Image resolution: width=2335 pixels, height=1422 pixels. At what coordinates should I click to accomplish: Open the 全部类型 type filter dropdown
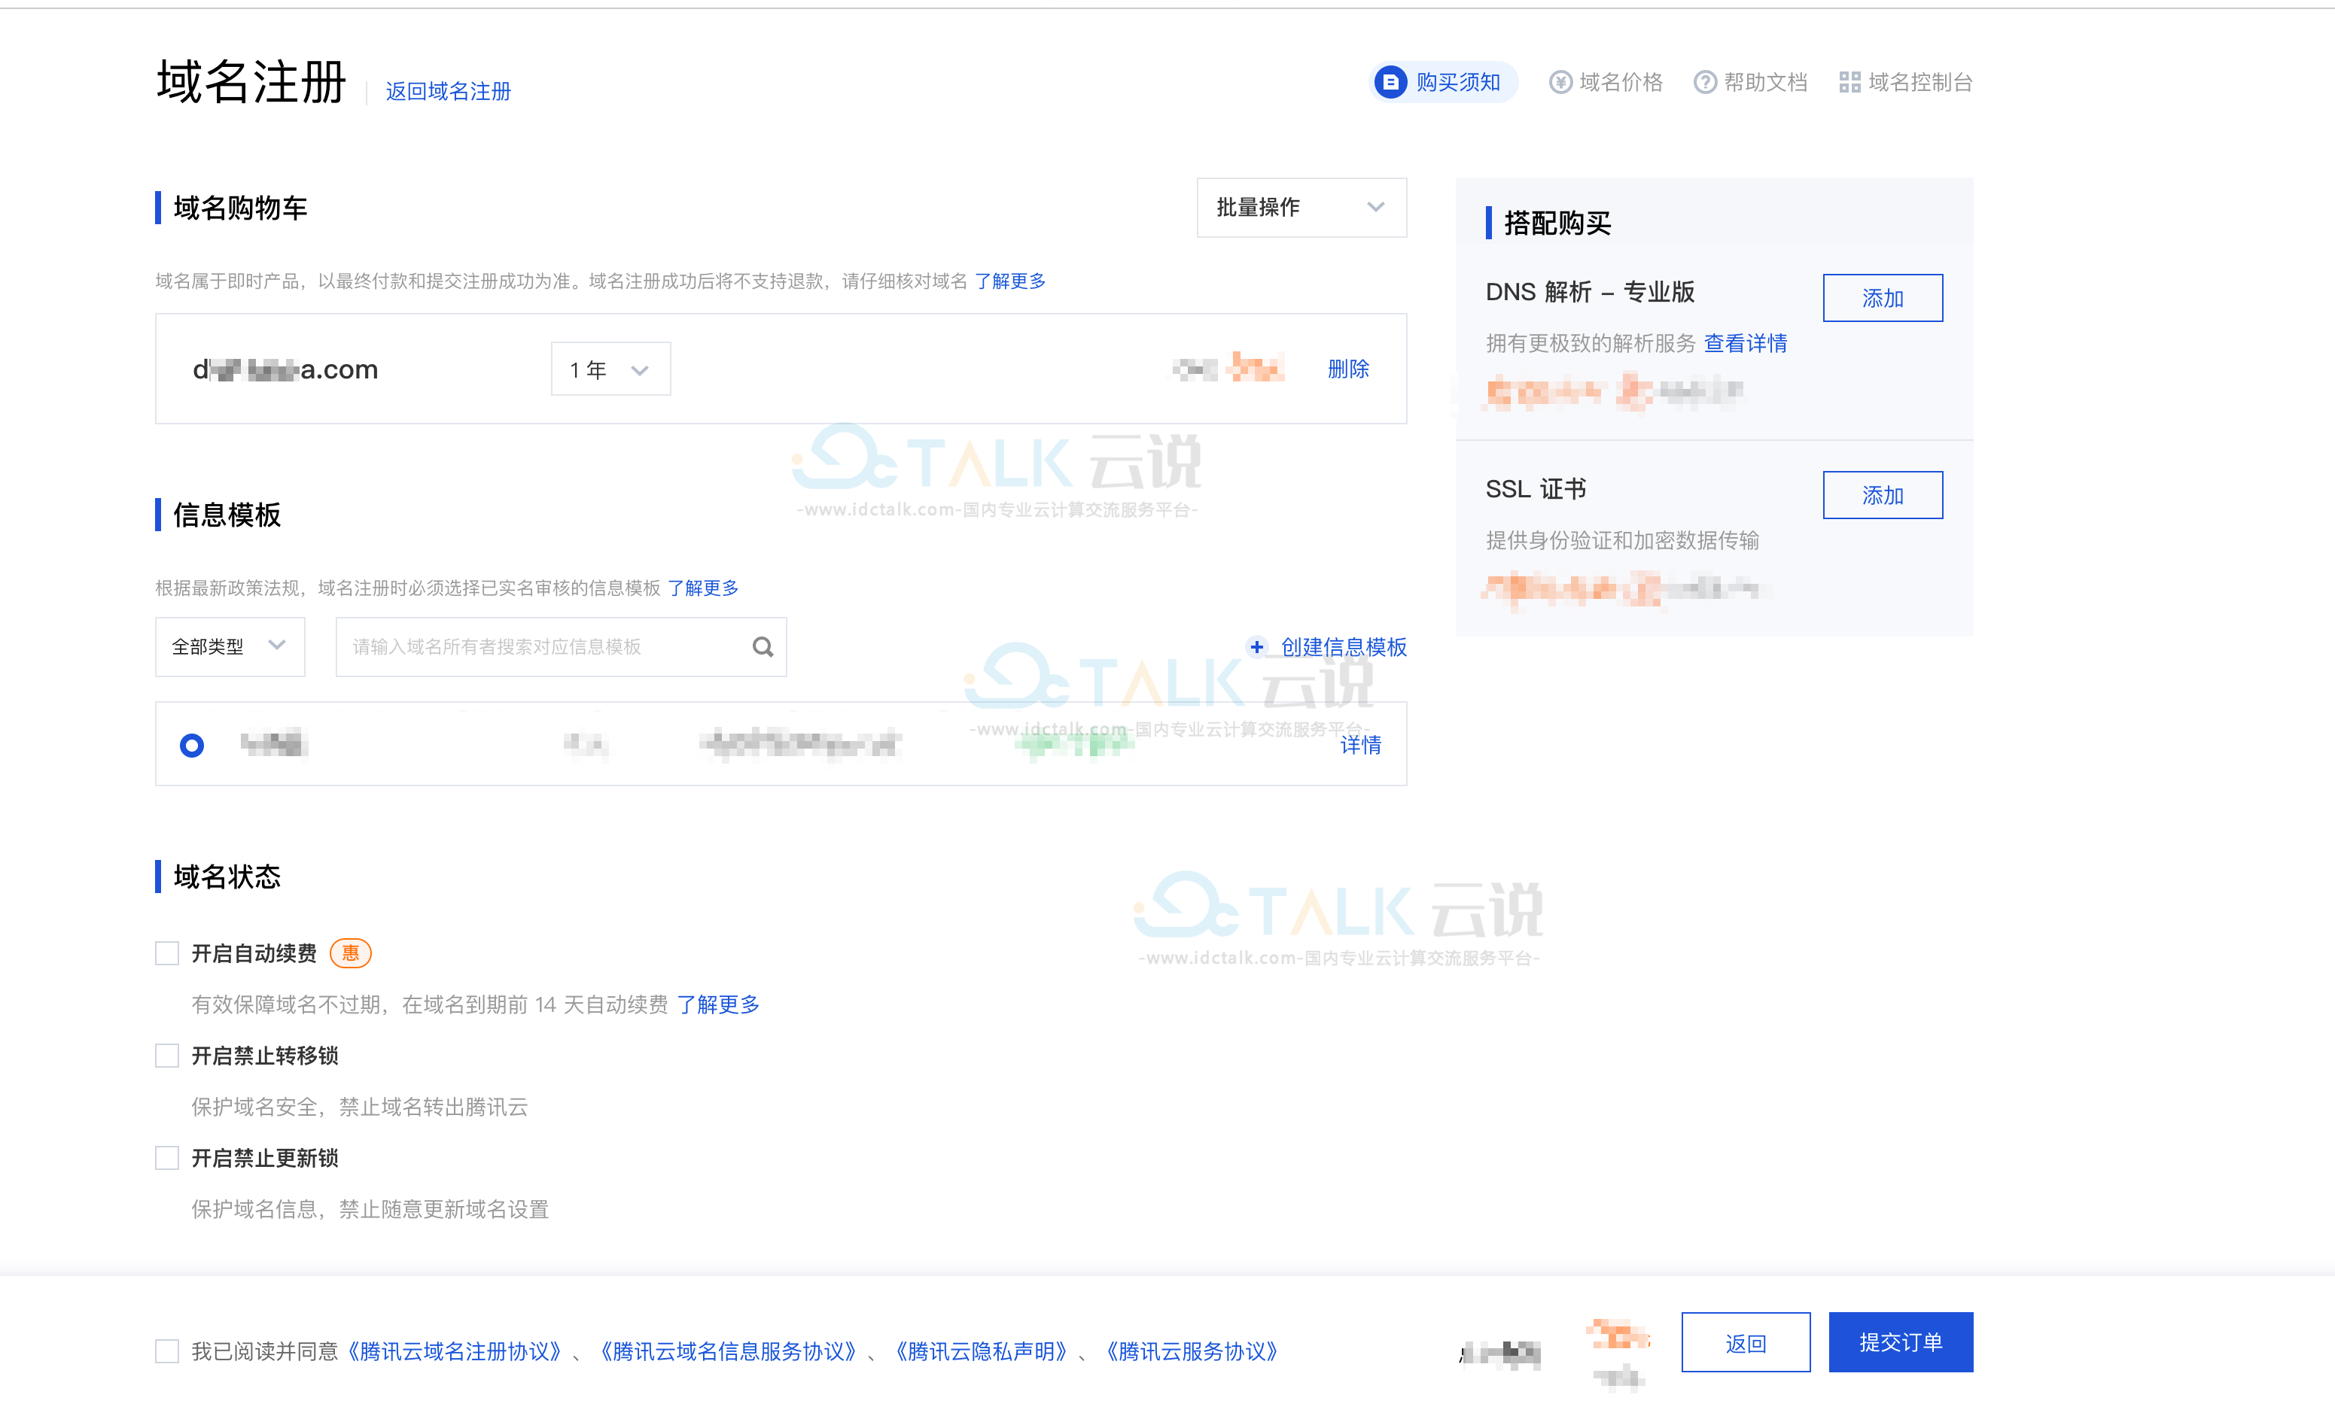pos(230,646)
